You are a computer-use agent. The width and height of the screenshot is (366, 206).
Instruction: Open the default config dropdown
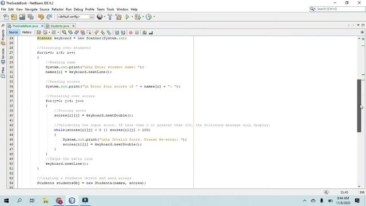75,17
